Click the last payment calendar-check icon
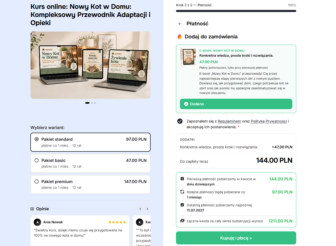336x246 pixels. click(x=182, y=205)
